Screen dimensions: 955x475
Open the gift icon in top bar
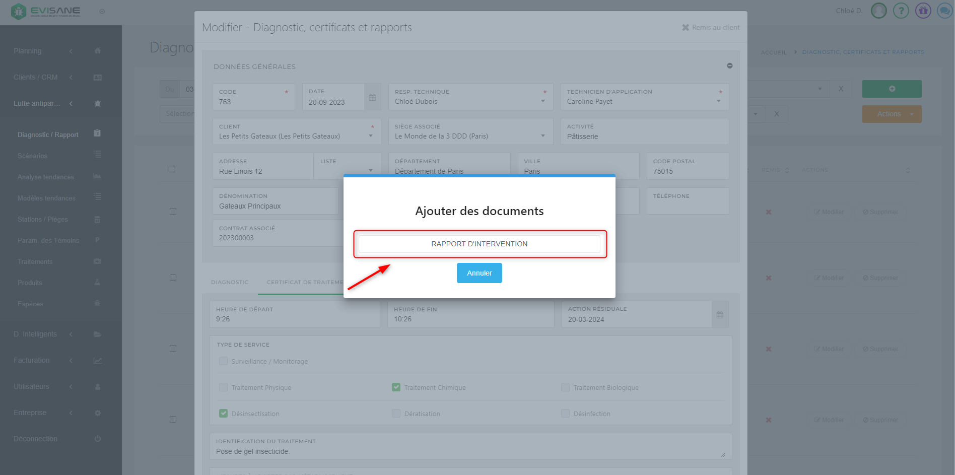(923, 11)
